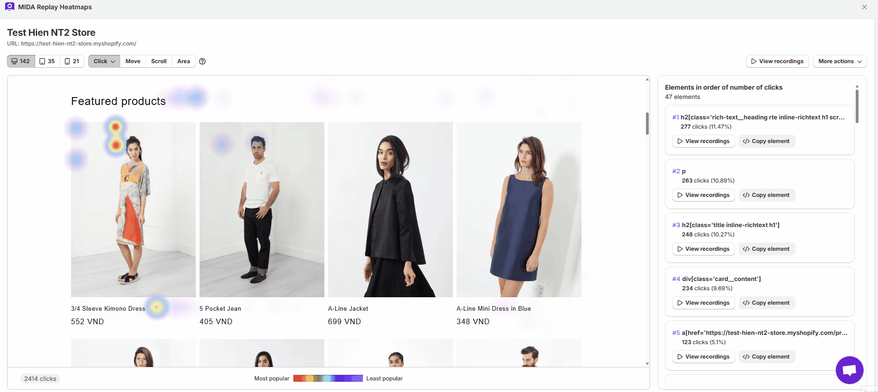Close the MIDA Replay Heatmaps window
The width and height of the screenshot is (878, 392).
click(x=865, y=7)
